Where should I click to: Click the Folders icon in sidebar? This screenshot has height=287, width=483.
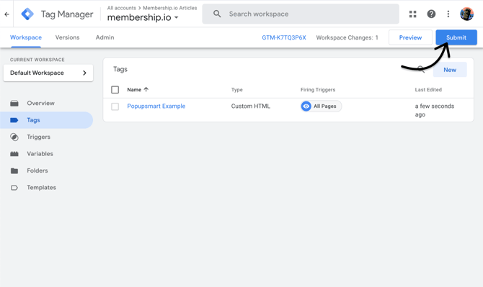[14, 170]
